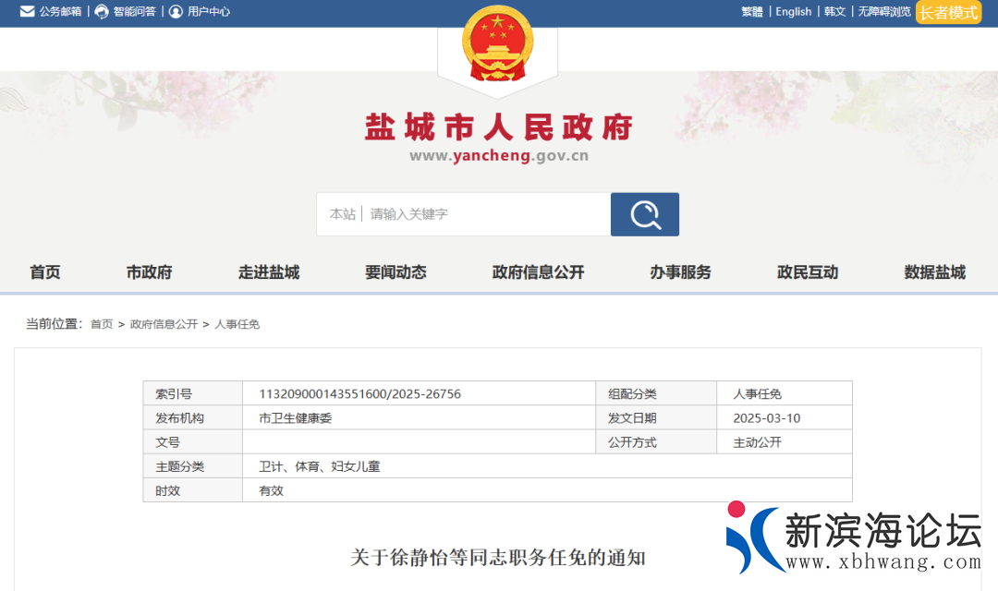Switch to 繁體 traditional Chinese
Viewport: 998px width, 591px height.
(x=752, y=12)
